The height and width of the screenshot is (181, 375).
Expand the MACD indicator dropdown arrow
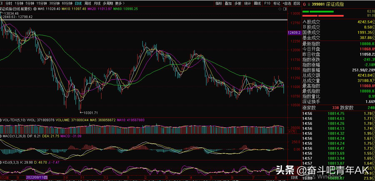(1, 136)
